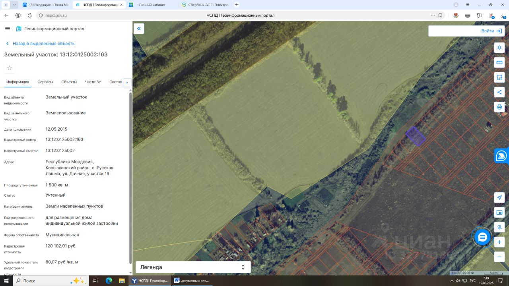Open the portal hamburger menu
The image size is (509, 286).
pos(7,29)
